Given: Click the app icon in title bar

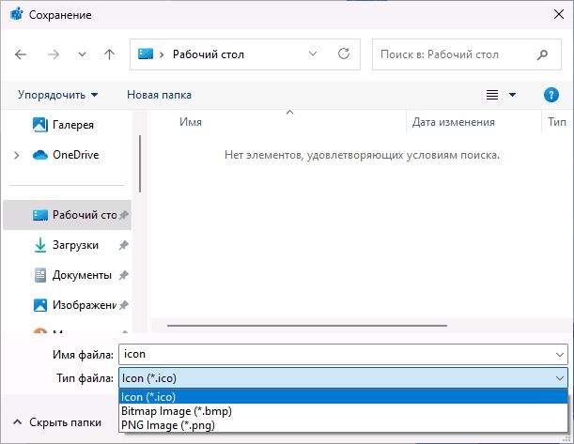Looking at the screenshot, I should 17,14.
